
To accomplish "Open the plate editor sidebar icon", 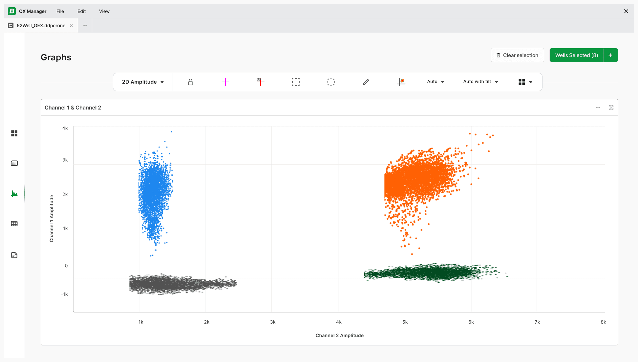I will tap(14, 163).
